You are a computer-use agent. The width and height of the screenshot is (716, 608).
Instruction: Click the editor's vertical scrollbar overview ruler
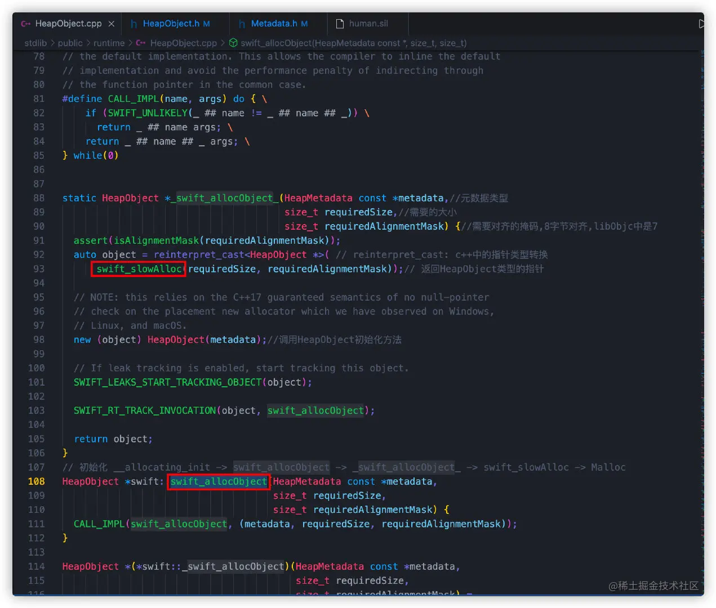click(702, 281)
